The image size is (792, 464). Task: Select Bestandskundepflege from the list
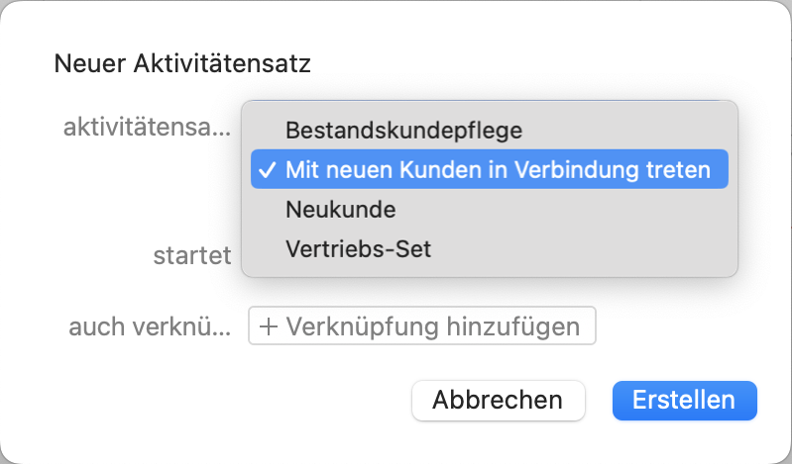(403, 129)
